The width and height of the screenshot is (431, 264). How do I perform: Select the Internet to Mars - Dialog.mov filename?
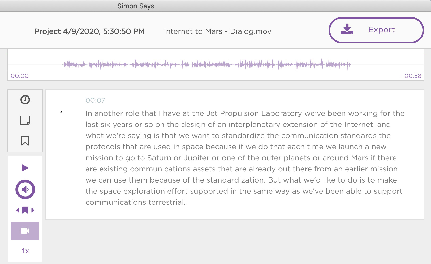tap(218, 31)
